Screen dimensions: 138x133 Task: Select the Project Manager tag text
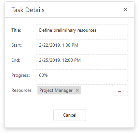coord(56,90)
